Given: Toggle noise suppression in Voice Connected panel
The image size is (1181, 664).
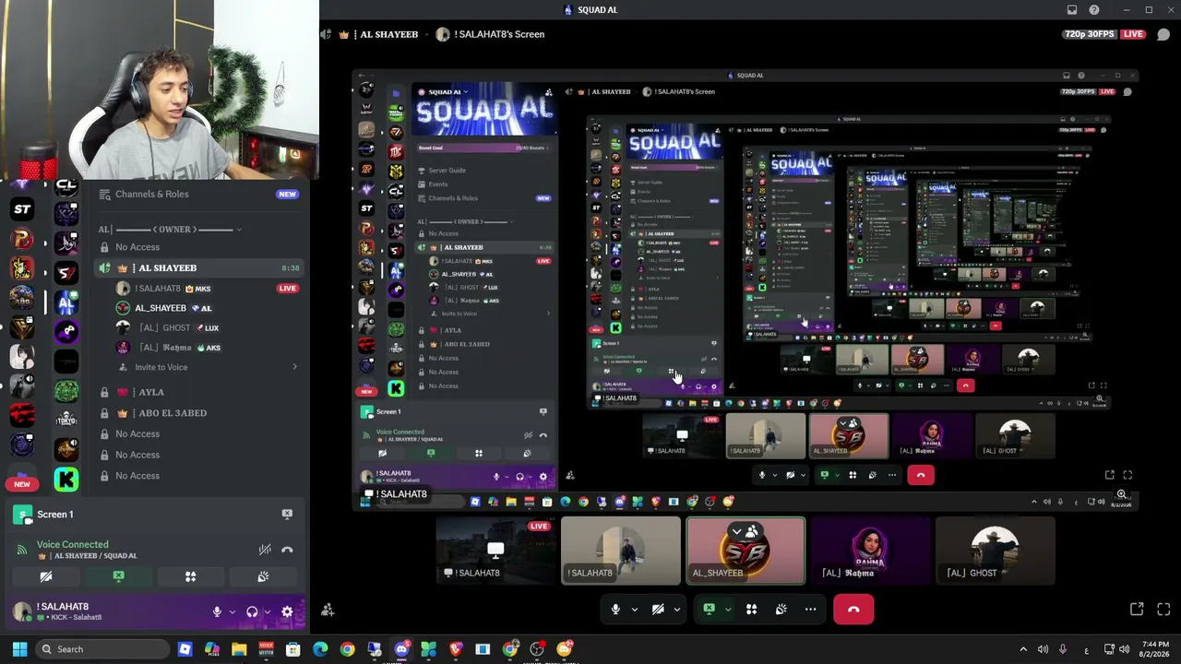Looking at the screenshot, I should pos(265,550).
